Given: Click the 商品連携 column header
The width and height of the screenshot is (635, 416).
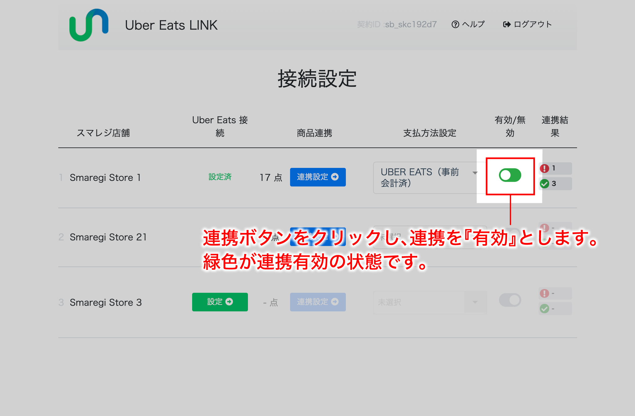Looking at the screenshot, I should pos(315,133).
